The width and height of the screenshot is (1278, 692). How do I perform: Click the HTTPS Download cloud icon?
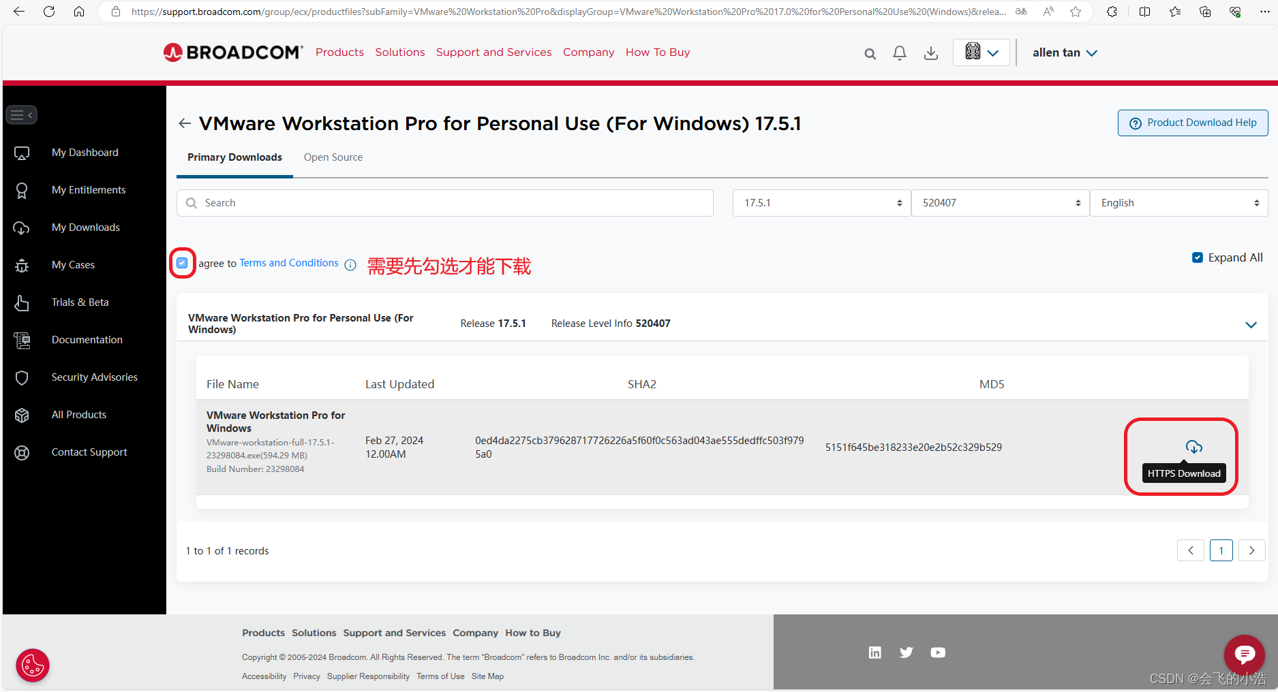1193,447
